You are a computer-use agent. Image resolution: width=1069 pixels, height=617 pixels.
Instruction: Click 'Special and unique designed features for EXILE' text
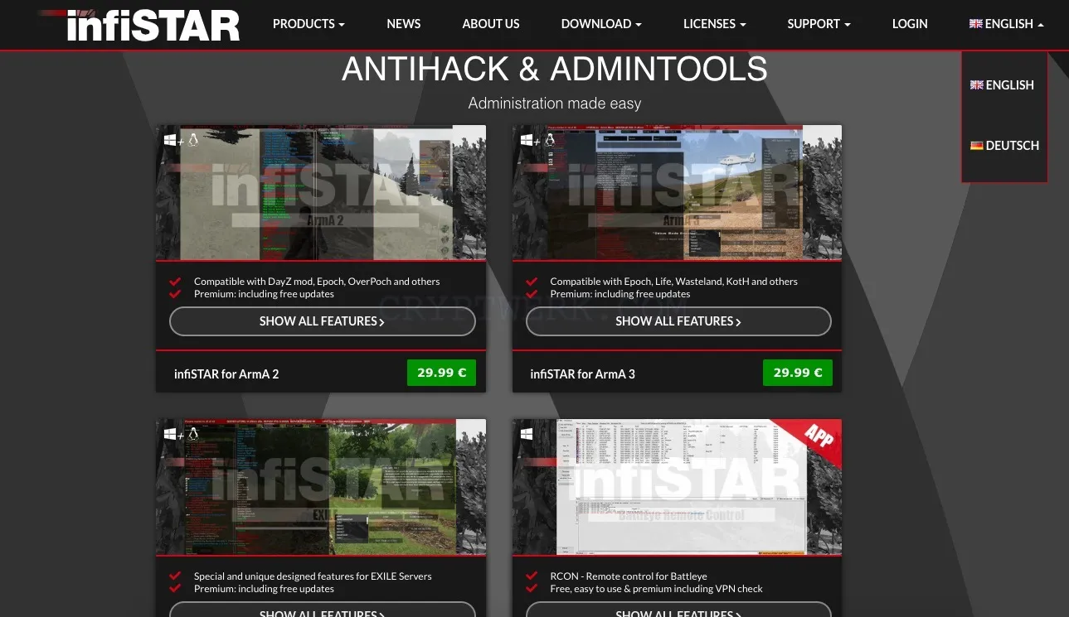(313, 576)
